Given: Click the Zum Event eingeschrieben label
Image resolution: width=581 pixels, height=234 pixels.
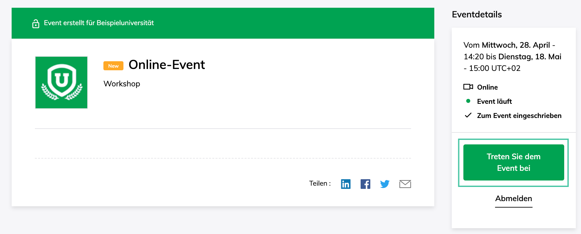Looking at the screenshot, I should (x=519, y=116).
